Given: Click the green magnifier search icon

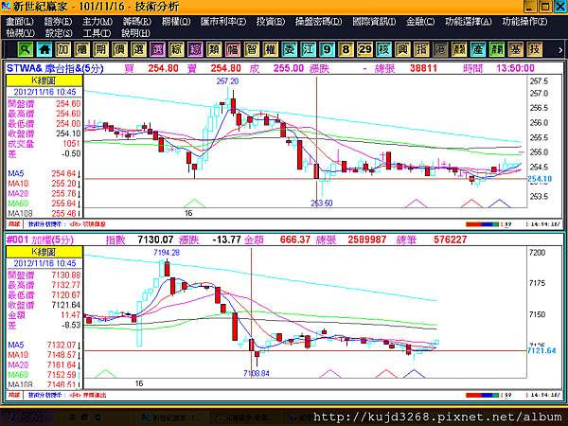Looking at the screenshot, I should tap(25, 49).
